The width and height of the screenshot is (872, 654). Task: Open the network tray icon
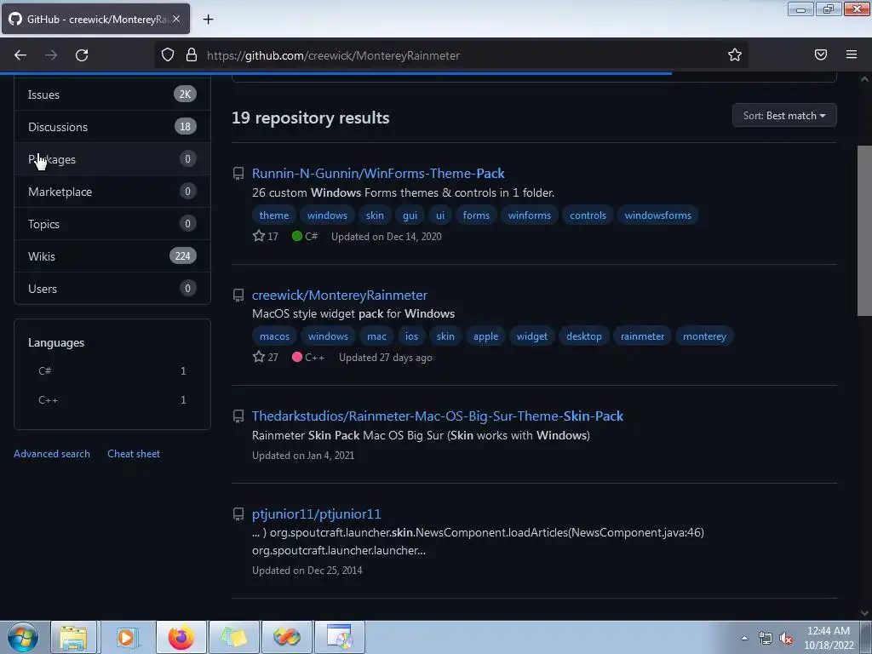pyautogui.click(x=766, y=639)
